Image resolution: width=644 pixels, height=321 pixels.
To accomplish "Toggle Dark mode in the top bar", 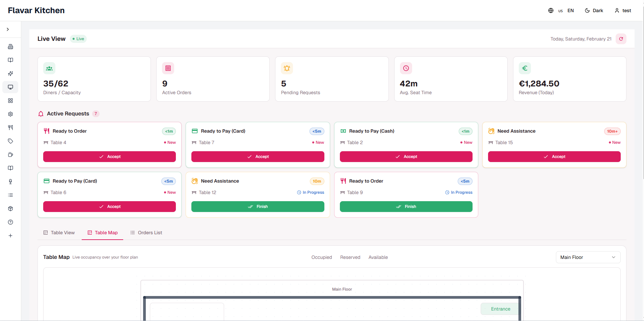I will click(x=594, y=10).
